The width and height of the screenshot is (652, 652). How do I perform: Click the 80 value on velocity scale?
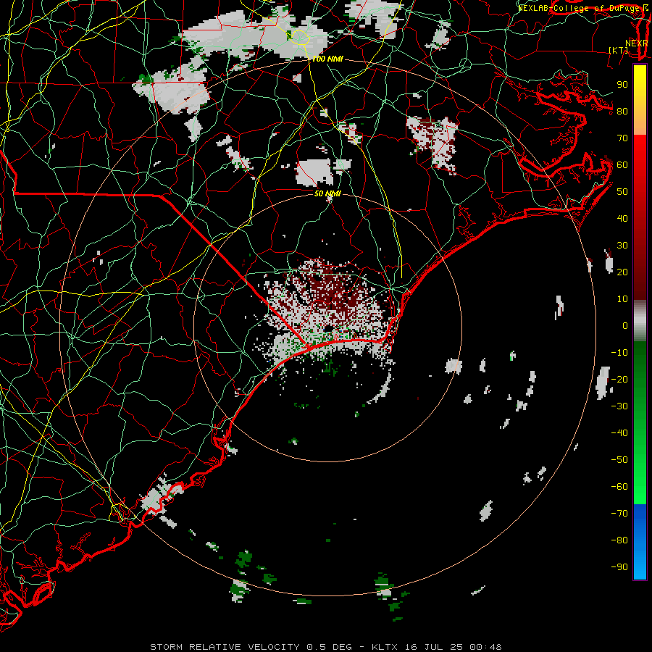(x=622, y=111)
